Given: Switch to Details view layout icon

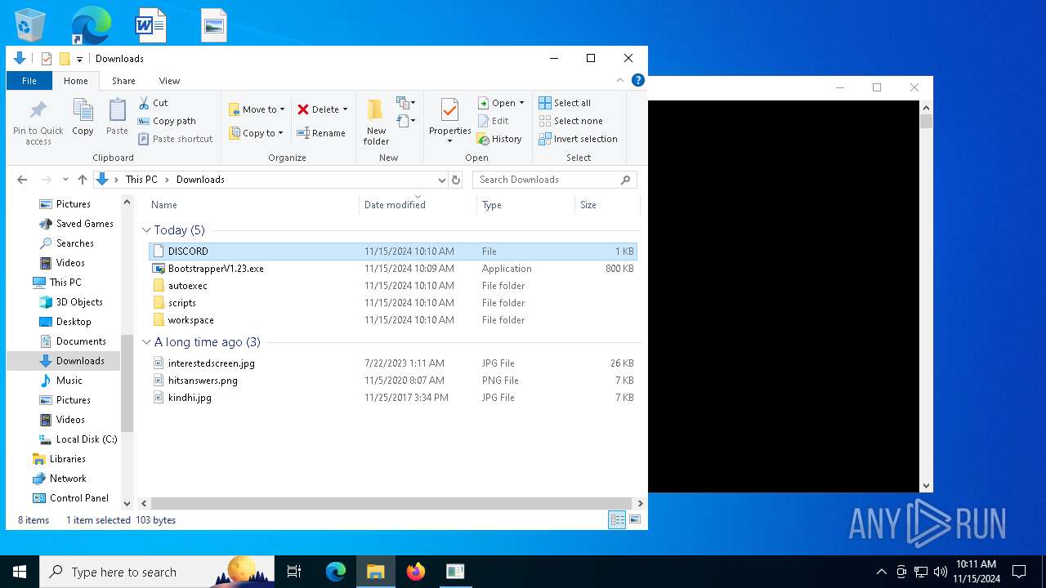Looking at the screenshot, I should 617,519.
